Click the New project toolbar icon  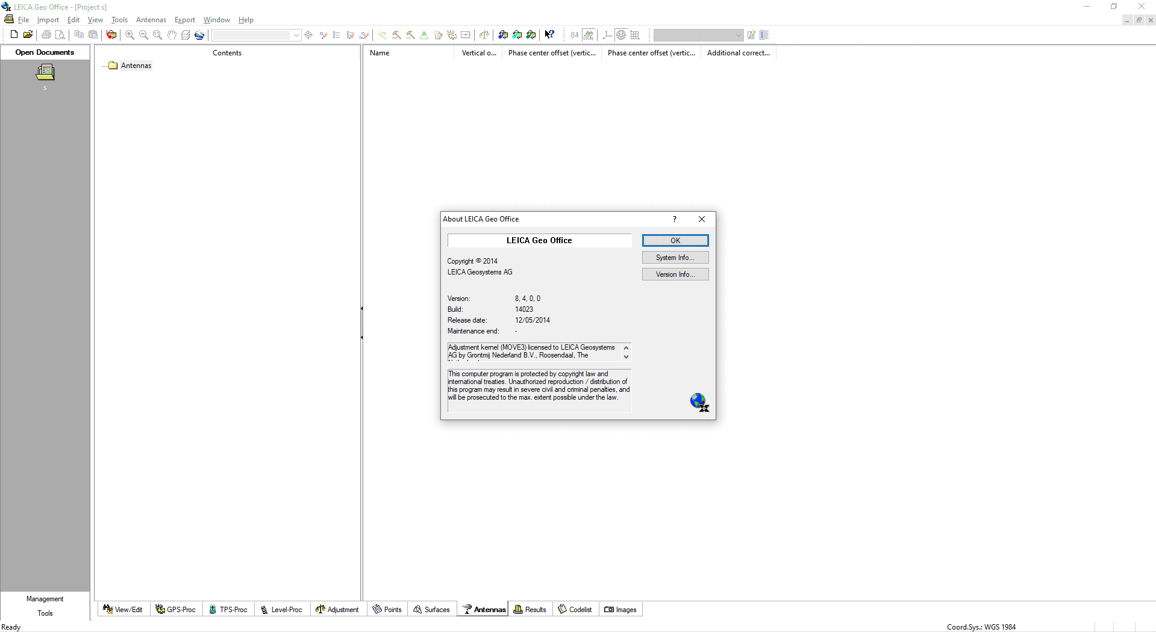pos(14,35)
